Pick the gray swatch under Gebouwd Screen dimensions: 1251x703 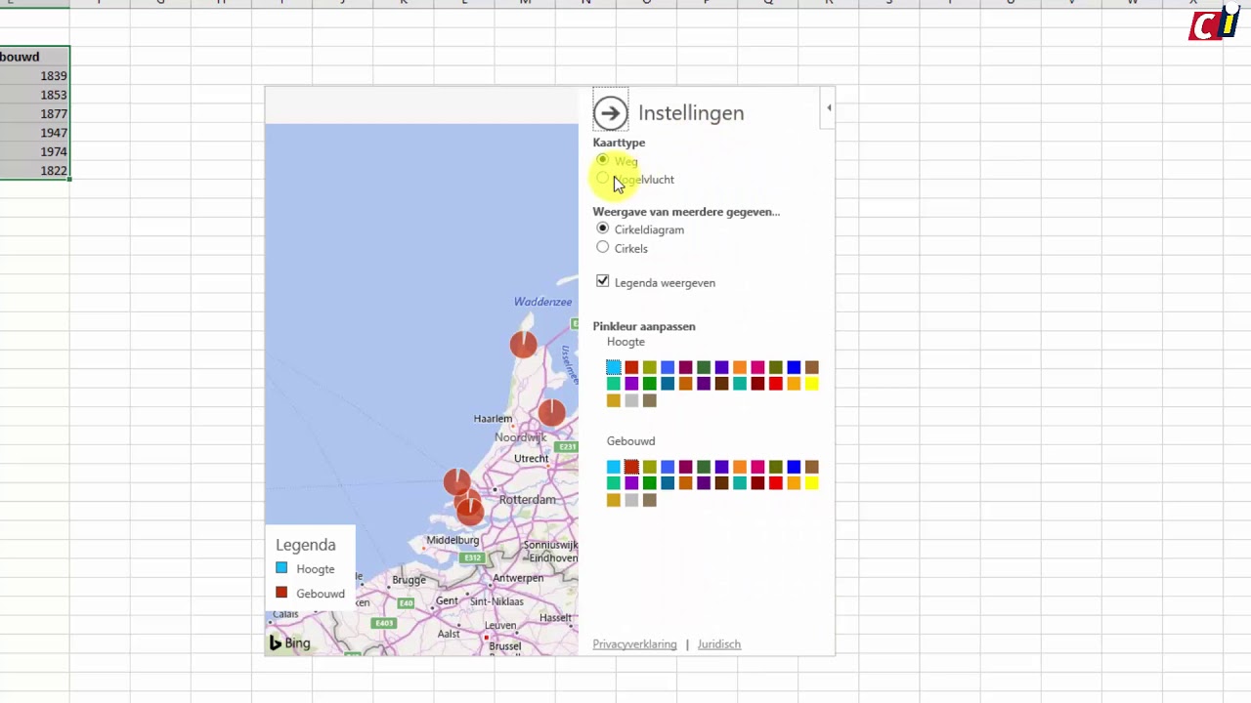click(x=631, y=500)
